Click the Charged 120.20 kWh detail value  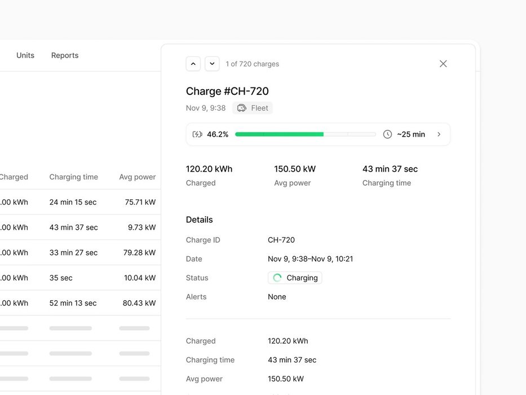(288, 341)
